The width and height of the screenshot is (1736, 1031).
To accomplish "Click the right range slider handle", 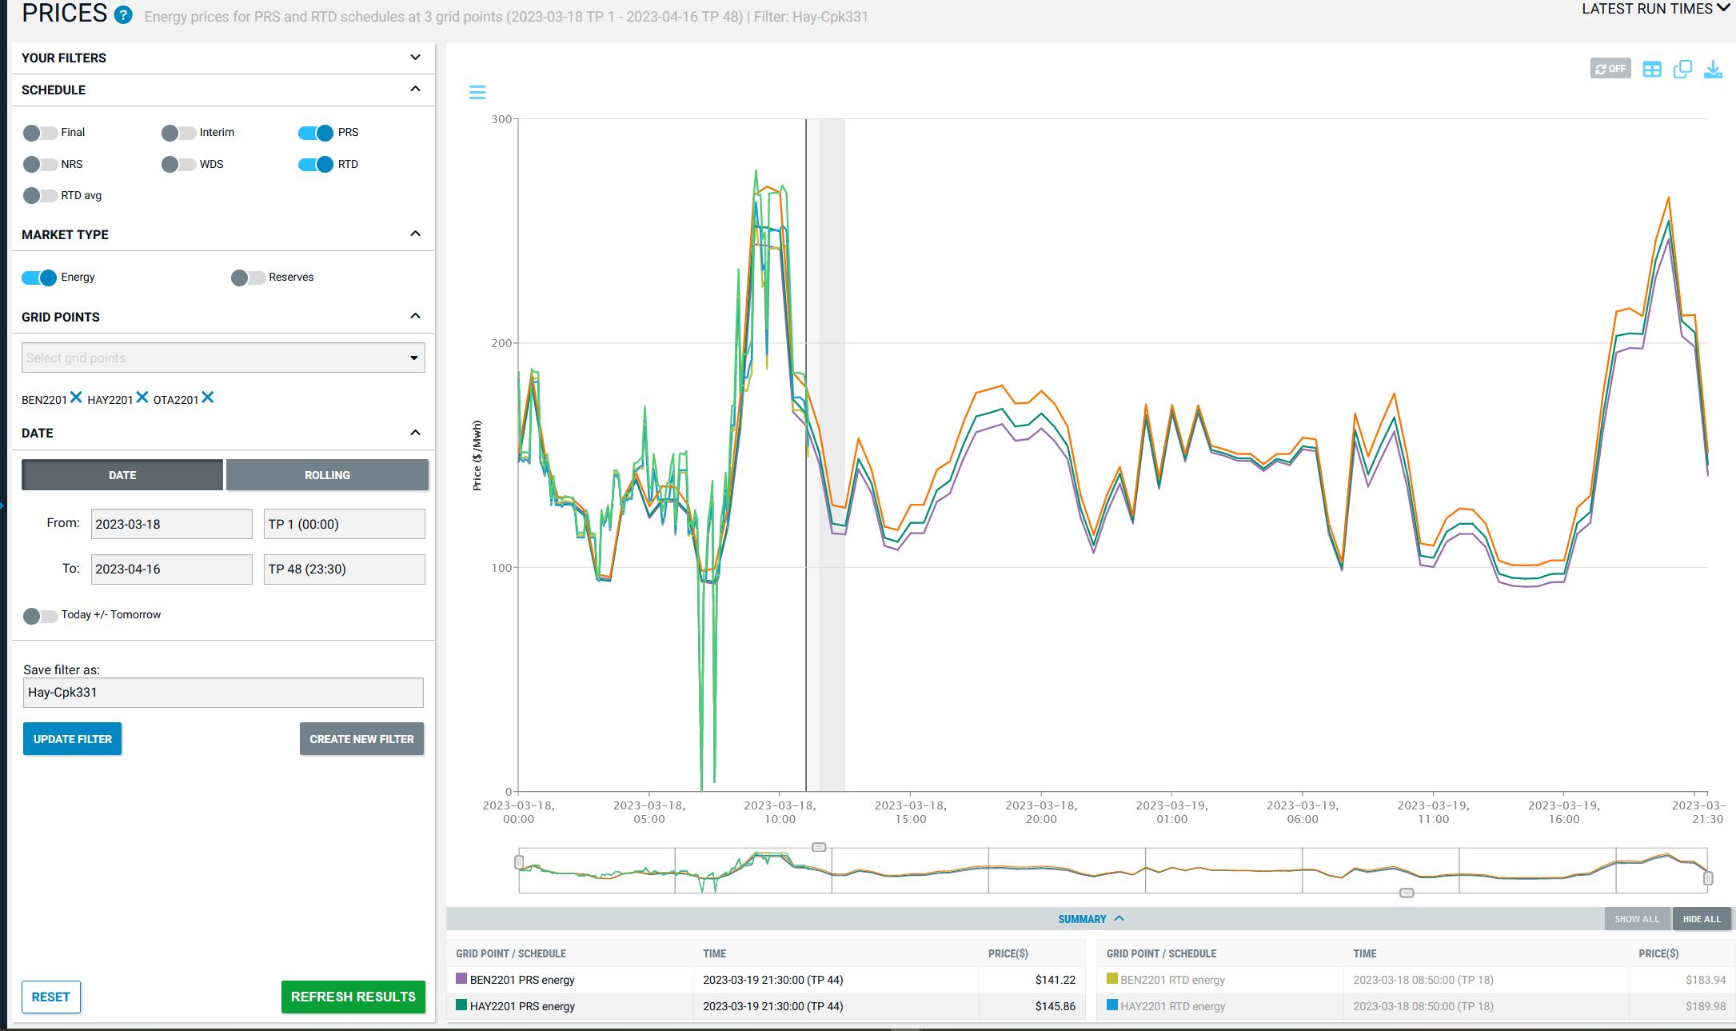I will pyautogui.click(x=1708, y=878).
